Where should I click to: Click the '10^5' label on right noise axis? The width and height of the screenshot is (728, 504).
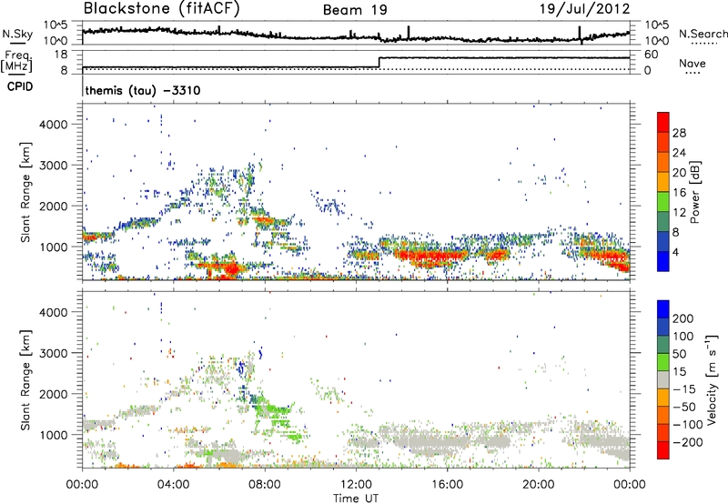point(656,25)
